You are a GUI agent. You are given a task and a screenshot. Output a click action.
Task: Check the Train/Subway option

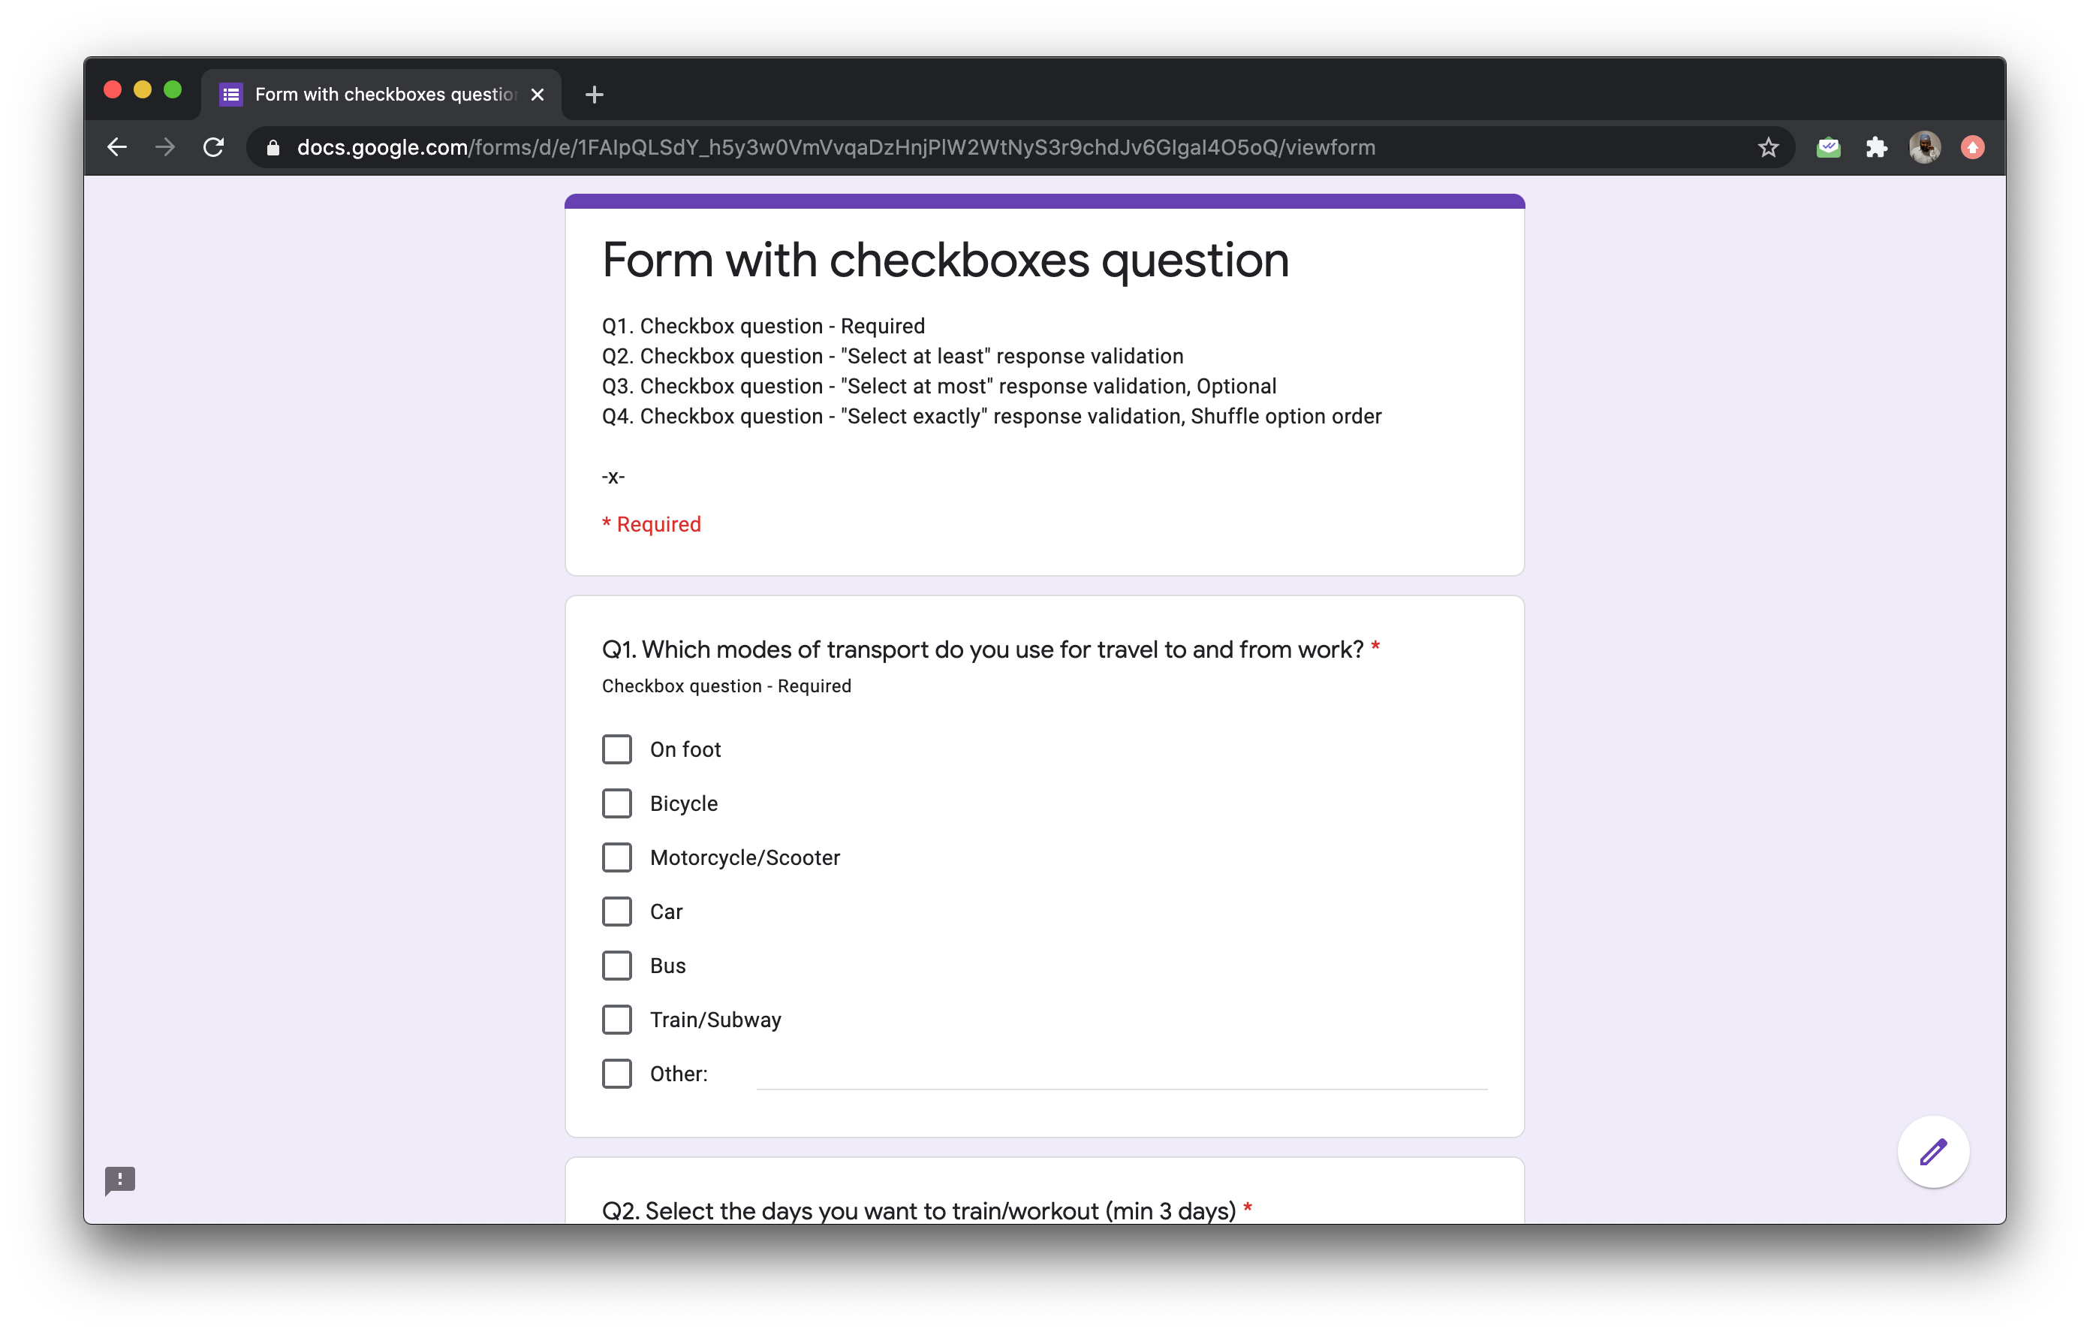click(617, 1020)
